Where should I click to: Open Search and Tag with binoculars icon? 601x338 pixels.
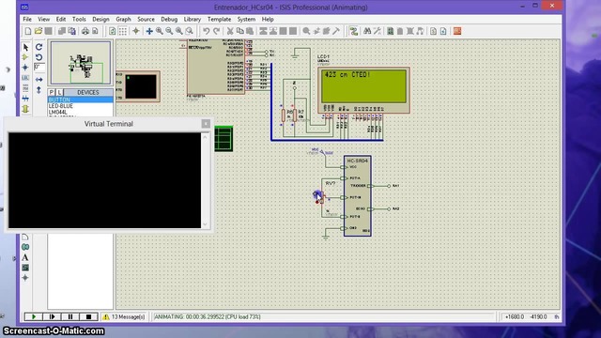pyautogui.click(x=367, y=31)
